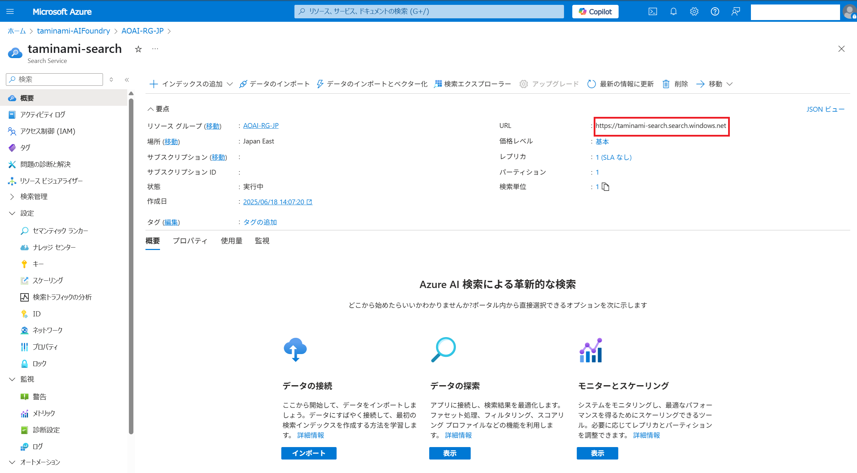
Task: Pin taminami-search with the favorite star
Action: [138, 49]
